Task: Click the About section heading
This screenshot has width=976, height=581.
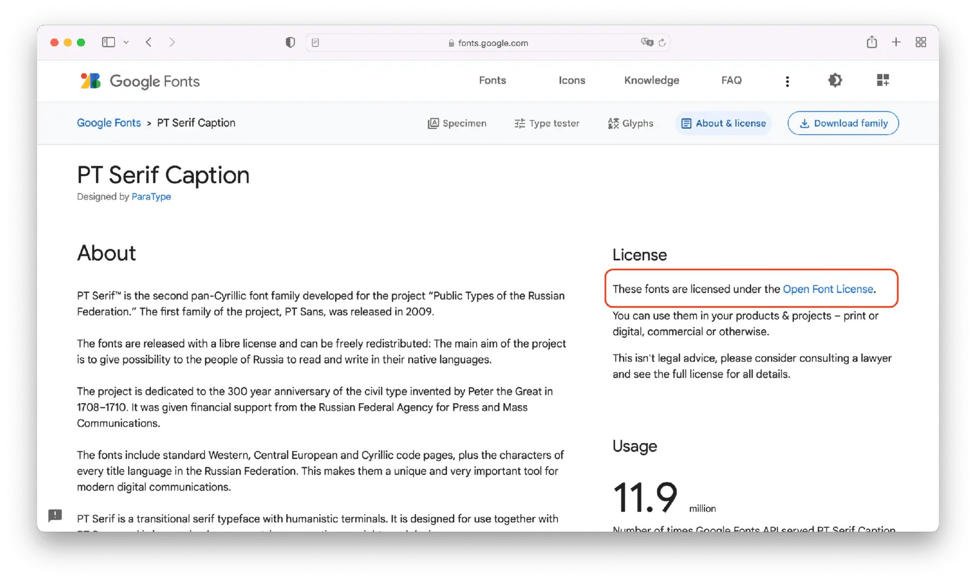Action: click(x=106, y=253)
